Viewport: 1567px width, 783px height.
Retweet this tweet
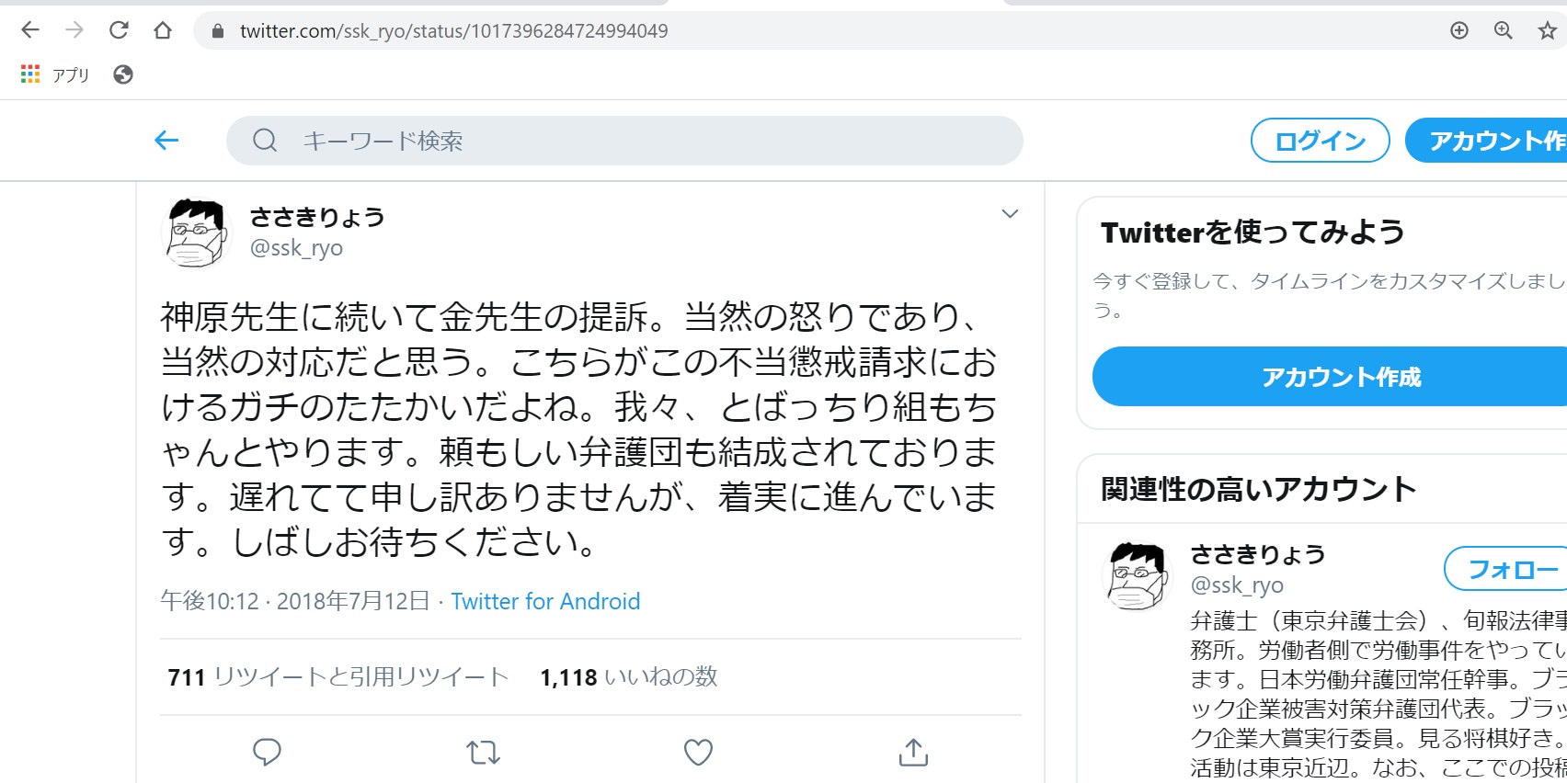coord(483,753)
